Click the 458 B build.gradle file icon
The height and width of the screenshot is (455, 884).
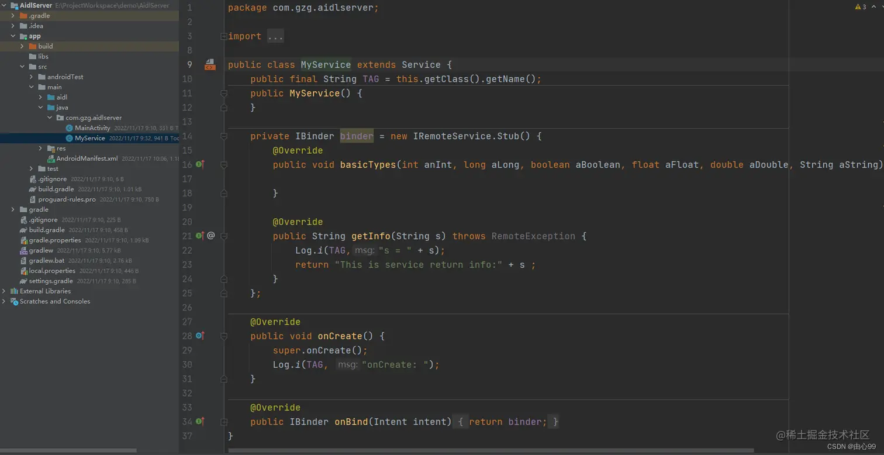pyautogui.click(x=23, y=230)
